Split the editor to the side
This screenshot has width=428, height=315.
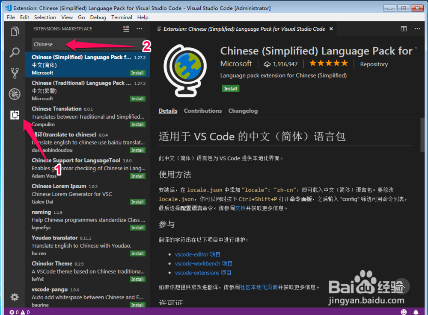coord(404,29)
